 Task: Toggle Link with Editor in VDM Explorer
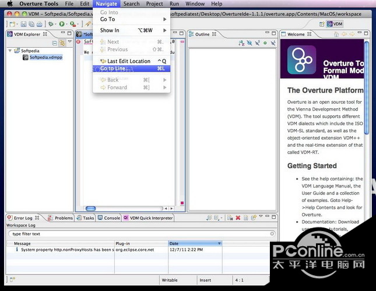[x=62, y=43]
